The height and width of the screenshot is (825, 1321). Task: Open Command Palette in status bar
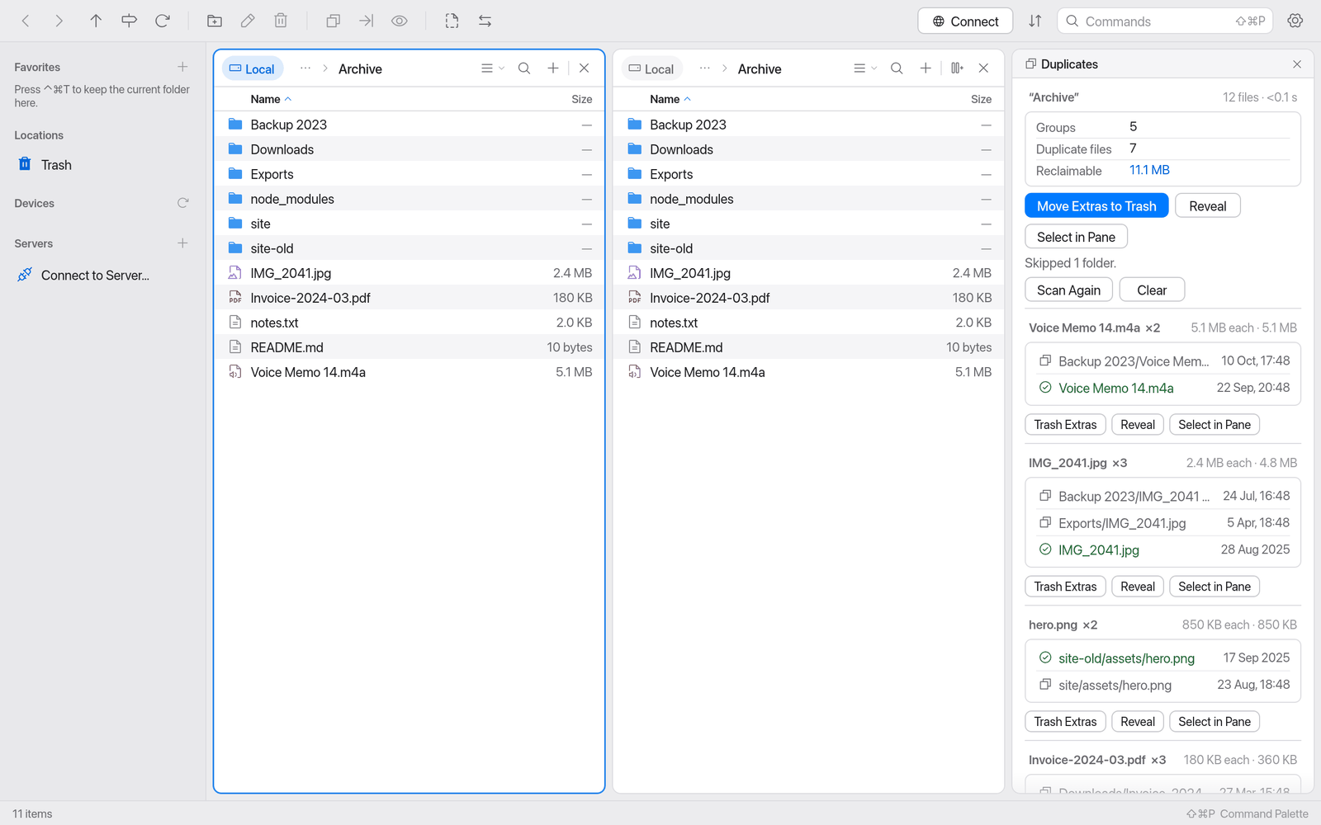point(1248,813)
